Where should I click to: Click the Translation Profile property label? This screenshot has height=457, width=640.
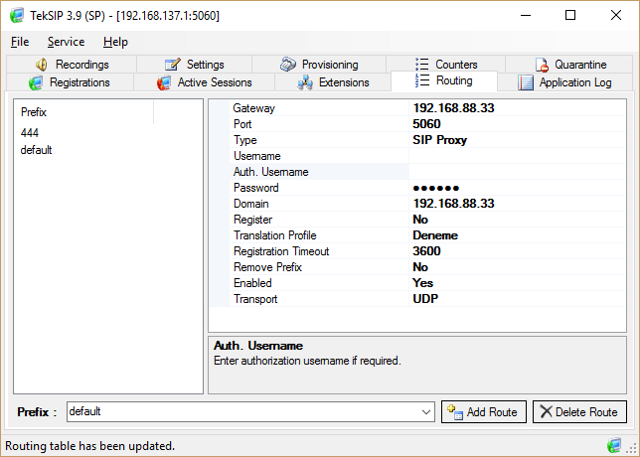274,235
